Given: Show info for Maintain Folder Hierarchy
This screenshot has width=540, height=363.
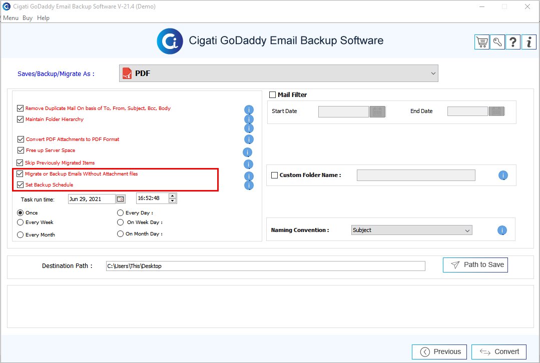Looking at the screenshot, I should click(x=249, y=119).
